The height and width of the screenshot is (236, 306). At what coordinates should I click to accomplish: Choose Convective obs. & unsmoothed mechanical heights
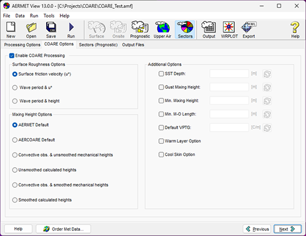(x=14, y=155)
